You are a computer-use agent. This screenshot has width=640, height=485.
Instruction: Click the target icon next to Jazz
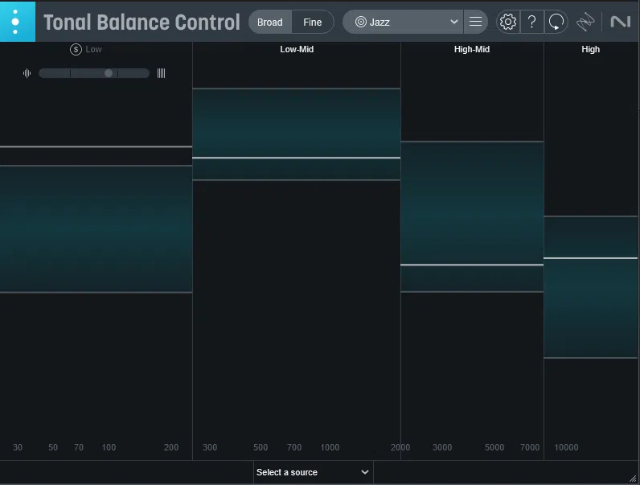[x=361, y=22]
